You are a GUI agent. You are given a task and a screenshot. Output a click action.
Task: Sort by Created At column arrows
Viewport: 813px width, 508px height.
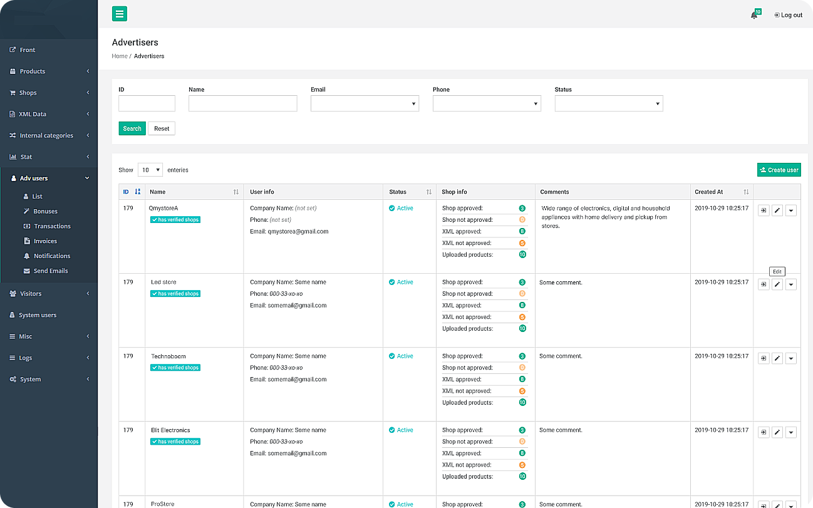(x=746, y=192)
